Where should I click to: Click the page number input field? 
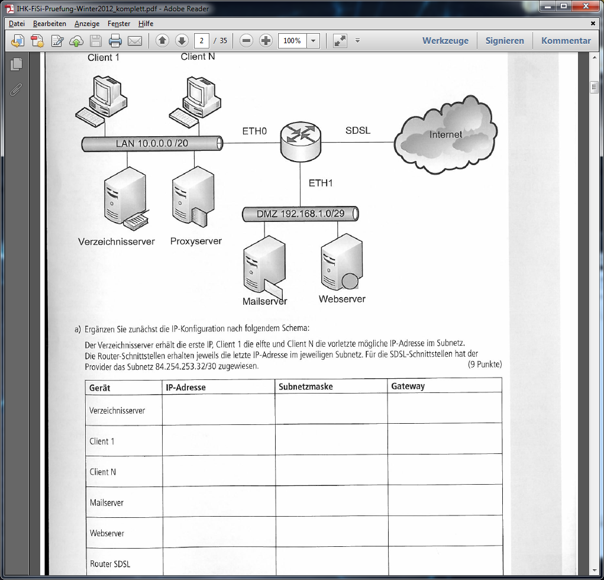(x=202, y=40)
